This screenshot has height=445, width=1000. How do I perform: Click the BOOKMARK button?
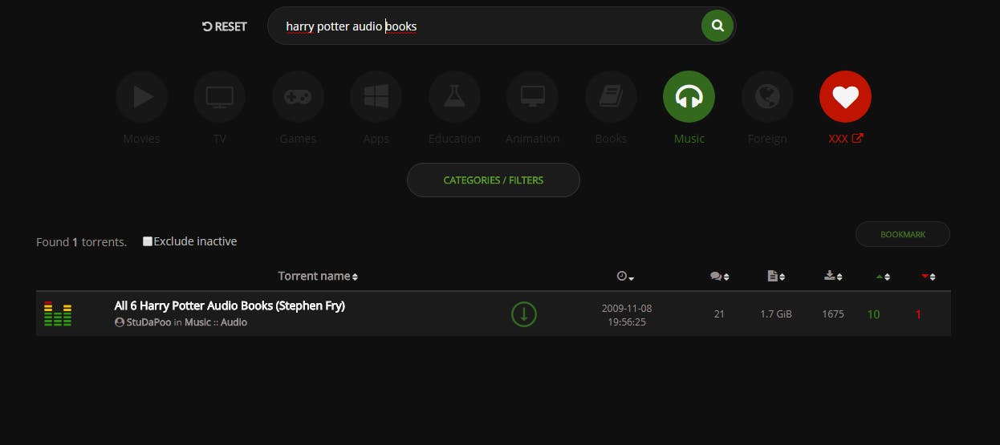903,234
